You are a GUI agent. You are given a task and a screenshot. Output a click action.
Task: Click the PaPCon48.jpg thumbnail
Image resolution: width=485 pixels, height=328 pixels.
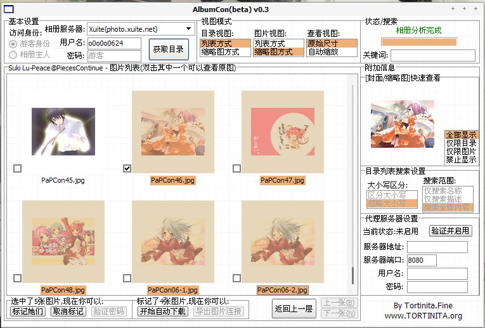63,241
